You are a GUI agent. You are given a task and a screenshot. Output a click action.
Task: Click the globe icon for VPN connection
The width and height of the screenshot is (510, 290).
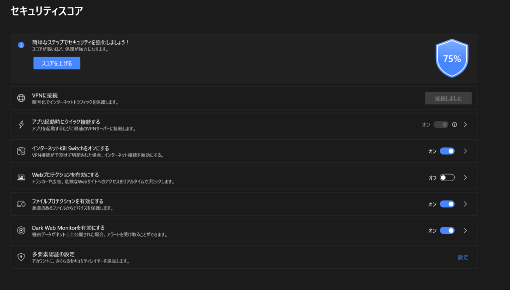pos(21,98)
